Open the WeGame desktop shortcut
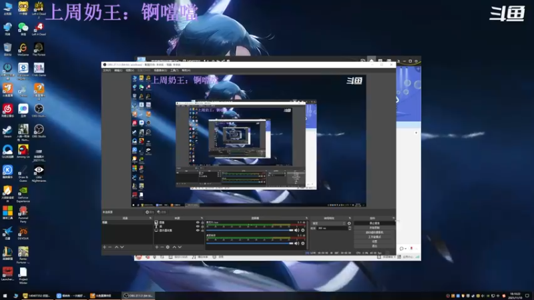The width and height of the screenshot is (534, 300). pyautogui.click(x=23, y=49)
